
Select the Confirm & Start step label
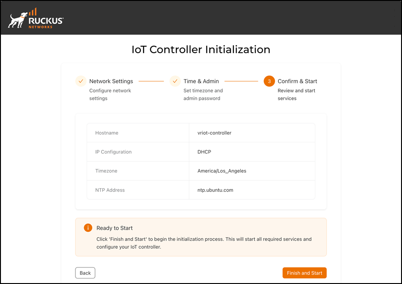pyautogui.click(x=297, y=81)
